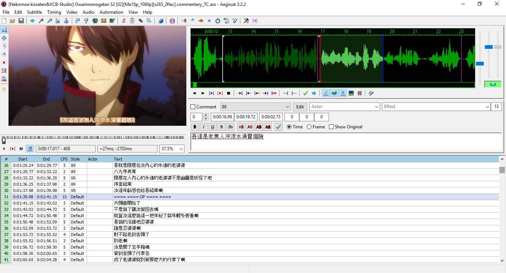Open the Audio menu

click(x=89, y=12)
